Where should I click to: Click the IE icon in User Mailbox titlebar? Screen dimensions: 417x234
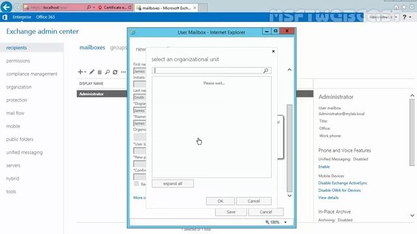(x=133, y=32)
